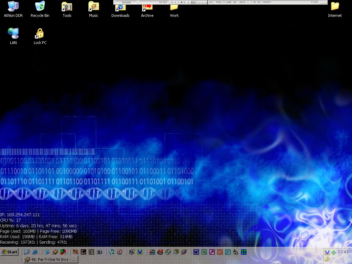Launch the Lock PC shortcut
The image size is (352, 264).
pyautogui.click(x=40, y=34)
